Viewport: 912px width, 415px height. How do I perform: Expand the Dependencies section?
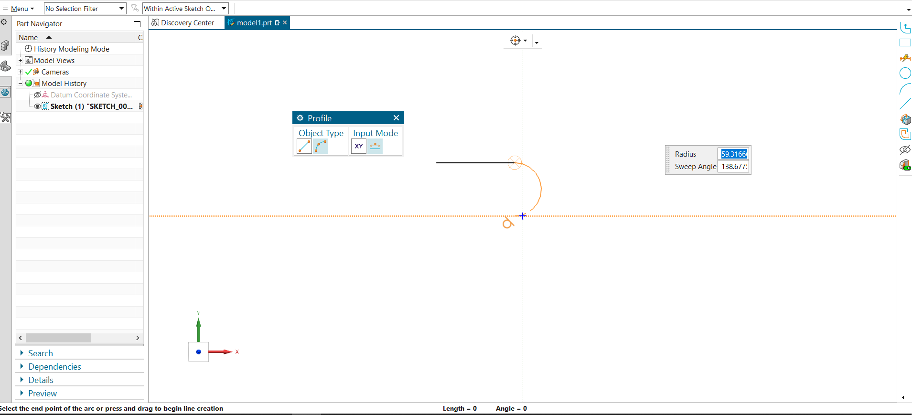54,367
